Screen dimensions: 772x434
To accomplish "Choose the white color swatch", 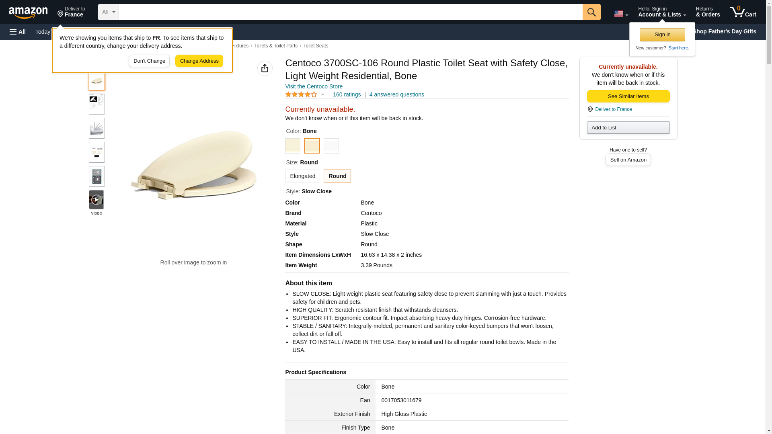I will click(331, 146).
